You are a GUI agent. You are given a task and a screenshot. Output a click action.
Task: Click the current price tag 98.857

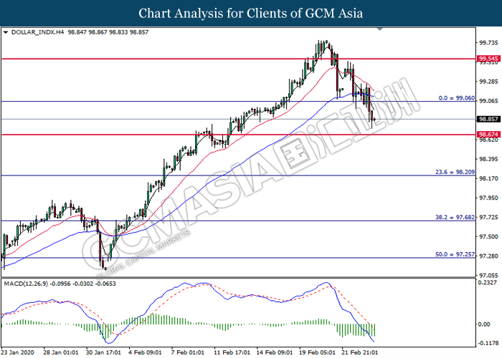pos(488,120)
